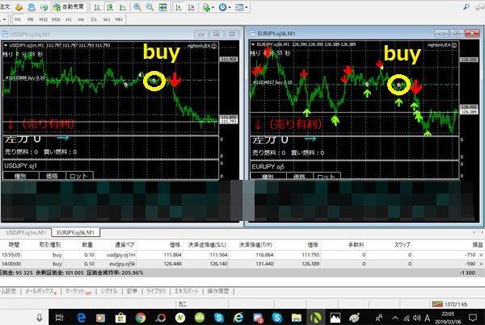
Task: Click the clock periodicity icon
Action: point(222,7)
